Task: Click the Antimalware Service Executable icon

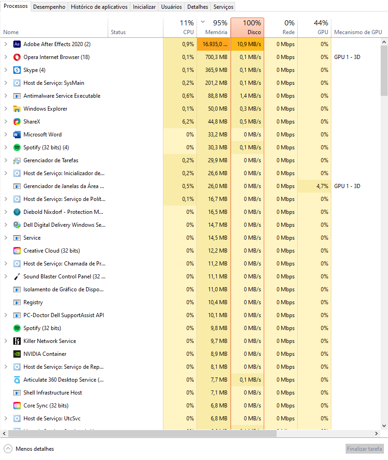Action: coord(17,96)
